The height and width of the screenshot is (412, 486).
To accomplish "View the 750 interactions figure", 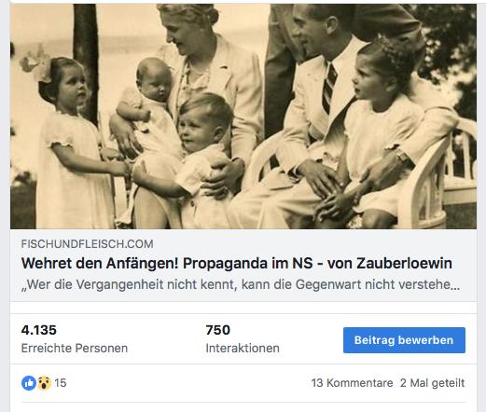I will 217,330.
